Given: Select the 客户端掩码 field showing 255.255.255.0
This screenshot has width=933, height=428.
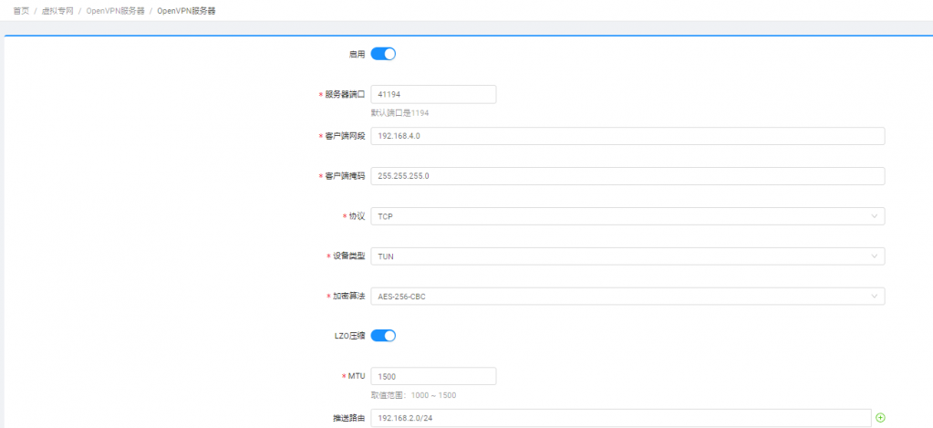Looking at the screenshot, I should coord(627,176).
